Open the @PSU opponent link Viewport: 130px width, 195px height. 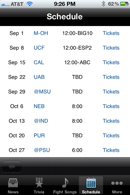click(x=42, y=150)
